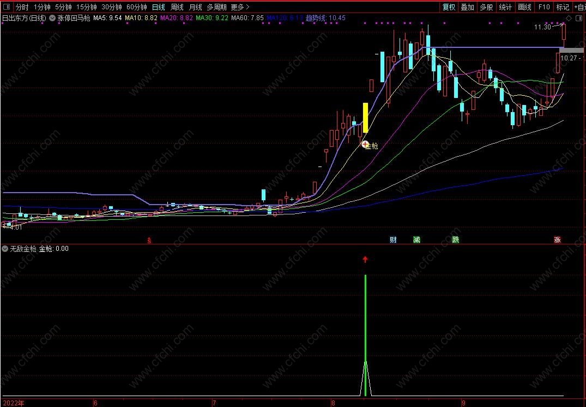Click the MA60: 7.85 label
This screenshot has width=586, height=407.
coord(247,18)
